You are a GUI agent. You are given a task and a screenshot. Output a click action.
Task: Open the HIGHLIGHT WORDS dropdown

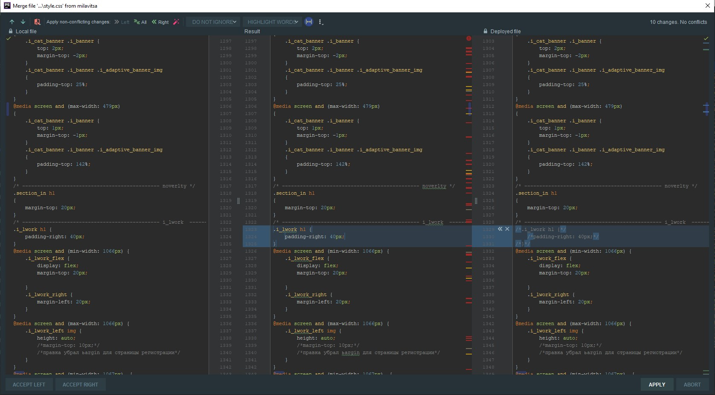point(272,22)
